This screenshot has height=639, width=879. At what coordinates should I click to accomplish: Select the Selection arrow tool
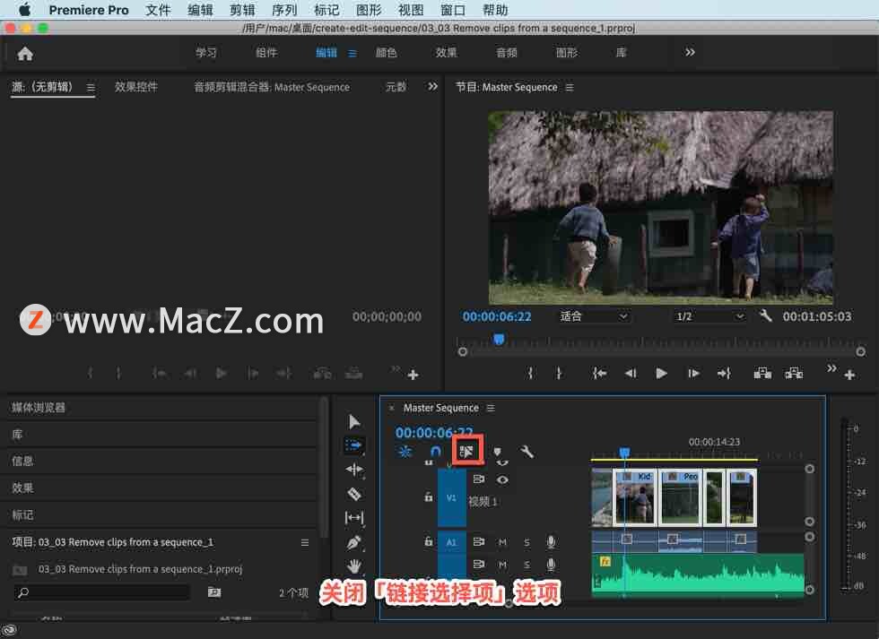(x=354, y=421)
